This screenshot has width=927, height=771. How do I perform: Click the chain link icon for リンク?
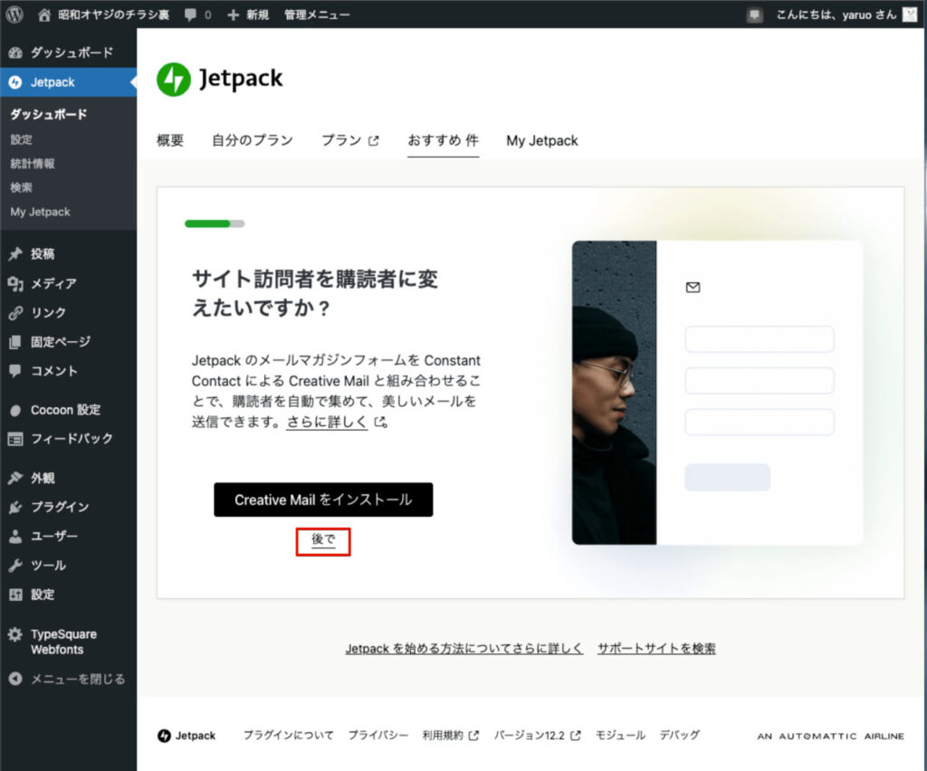(15, 312)
